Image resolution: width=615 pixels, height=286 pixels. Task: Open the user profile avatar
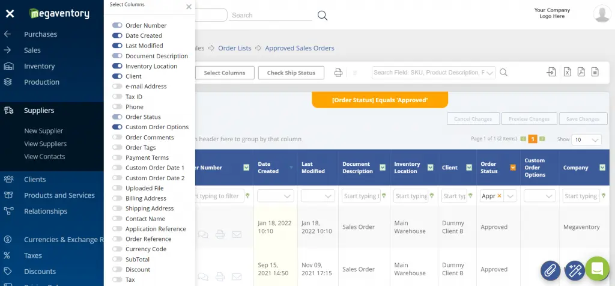pos(602,13)
